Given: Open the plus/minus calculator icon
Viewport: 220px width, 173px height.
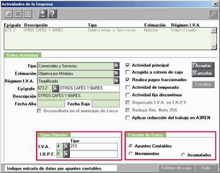Looking at the screenshot, I should [43, 14].
